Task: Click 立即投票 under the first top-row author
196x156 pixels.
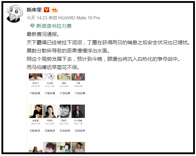Action: (x=35, y=93)
